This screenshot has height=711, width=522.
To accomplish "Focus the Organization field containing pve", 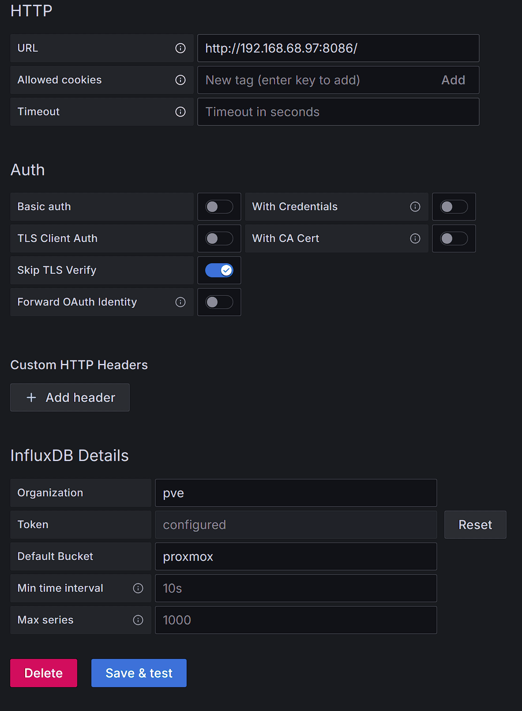I will pos(296,493).
